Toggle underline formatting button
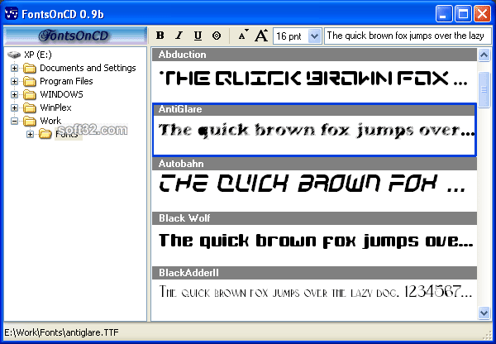The width and height of the screenshot is (496, 344). (198, 36)
